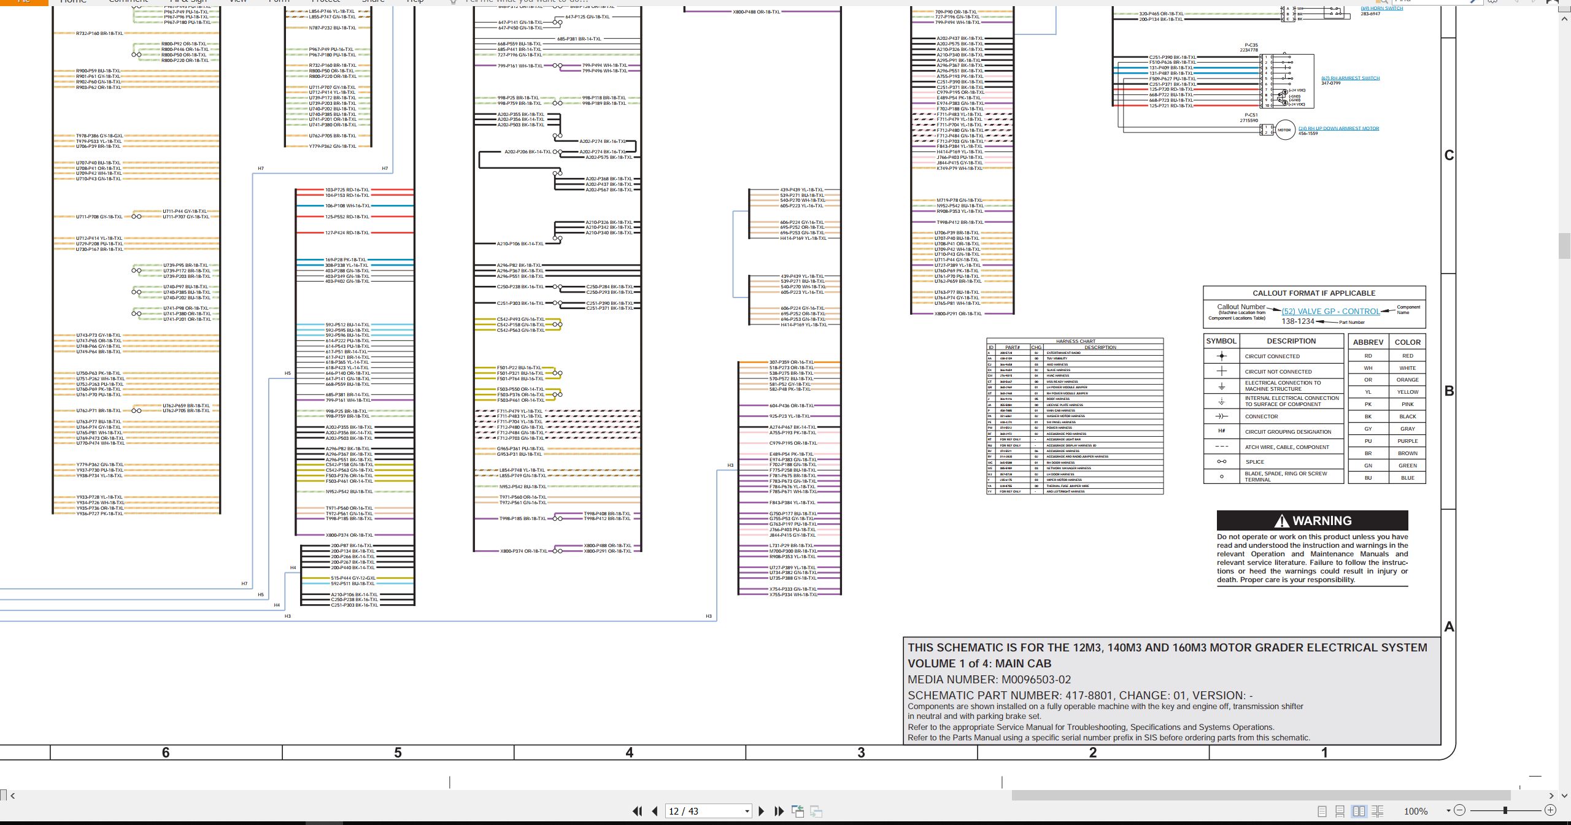
Task: Click the horizontal scrollbar right arrow
Action: click(x=1551, y=796)
